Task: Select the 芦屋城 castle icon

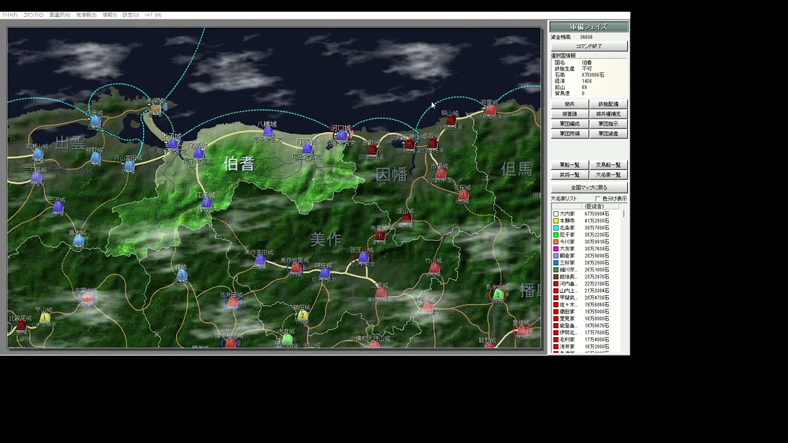Action: coord(490,110)
